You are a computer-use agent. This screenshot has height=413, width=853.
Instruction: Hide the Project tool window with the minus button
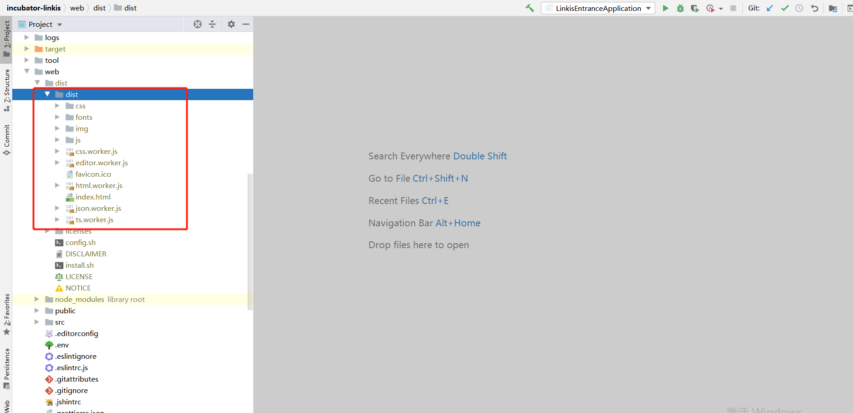[x=246, y=24]
